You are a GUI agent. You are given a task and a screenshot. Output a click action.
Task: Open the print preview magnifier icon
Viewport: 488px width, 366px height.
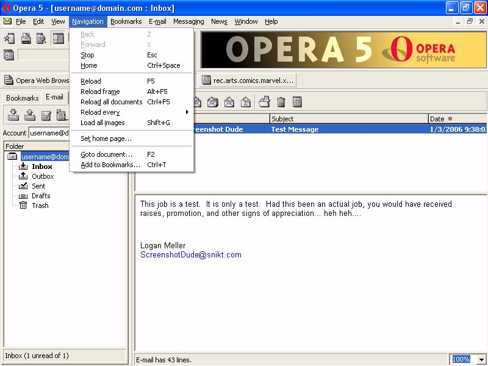(x=41, y=38)
